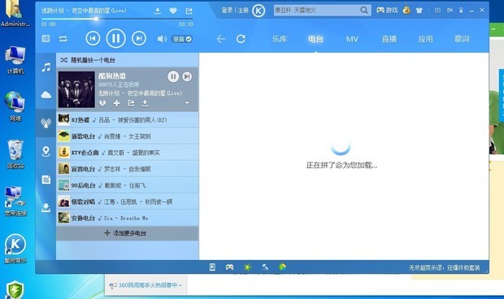Download the song from the station card
The image size is (504, 299).
point(145,103)
